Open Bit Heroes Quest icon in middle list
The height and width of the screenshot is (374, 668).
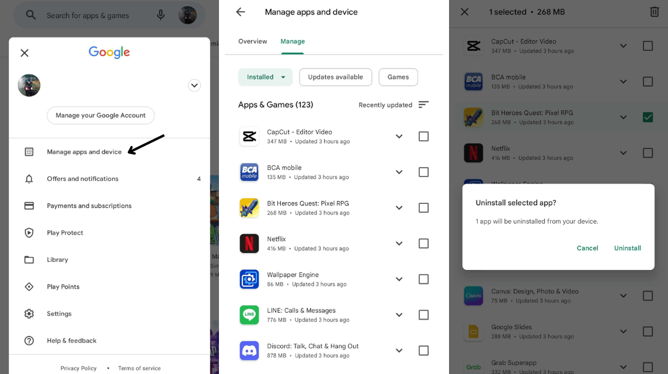coord(249,207)
